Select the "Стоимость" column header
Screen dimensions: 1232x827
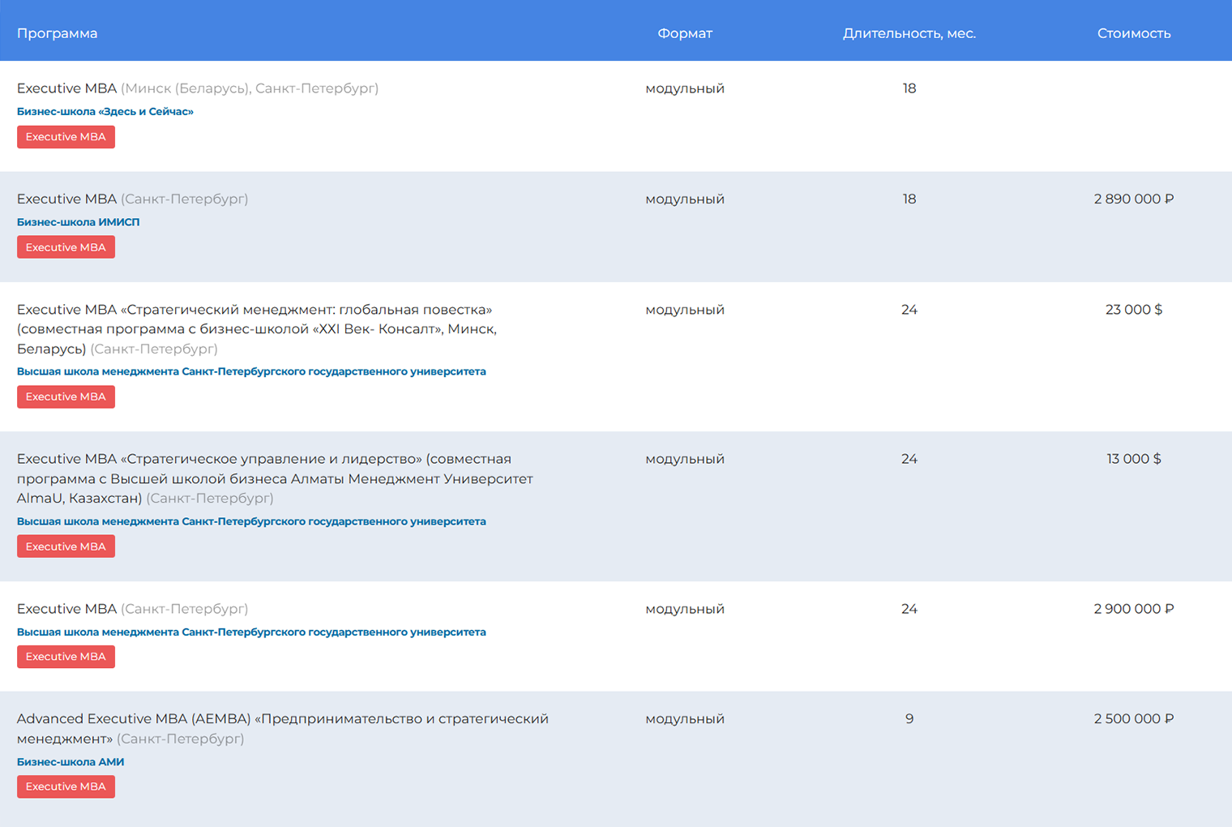1133,33
